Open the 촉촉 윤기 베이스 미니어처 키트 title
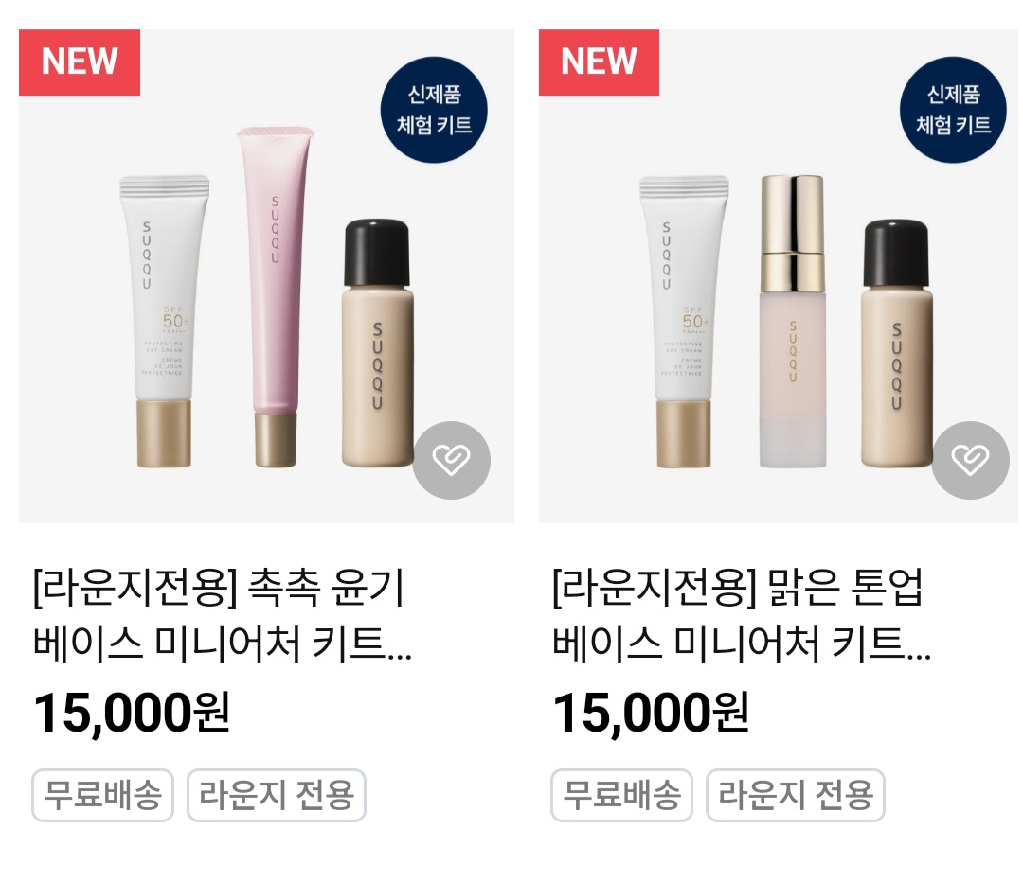The image size is (1023, 882). tap(223, 615)
